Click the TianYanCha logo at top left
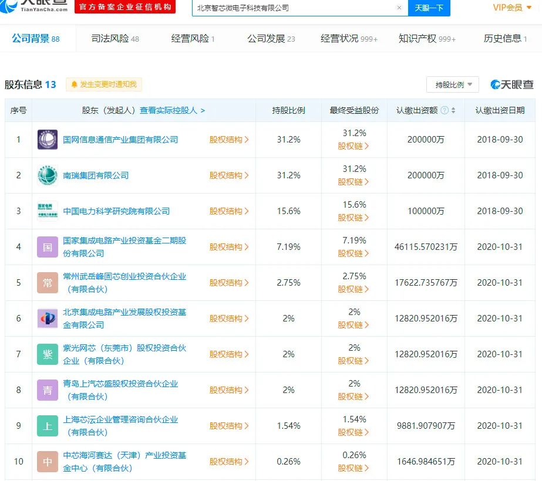Image resolution: width=542 pixels, height=481 pixels. (x=34, y=6)
